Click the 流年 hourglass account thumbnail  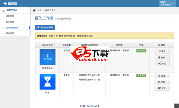pyautogui.click(x=47, y=82)
